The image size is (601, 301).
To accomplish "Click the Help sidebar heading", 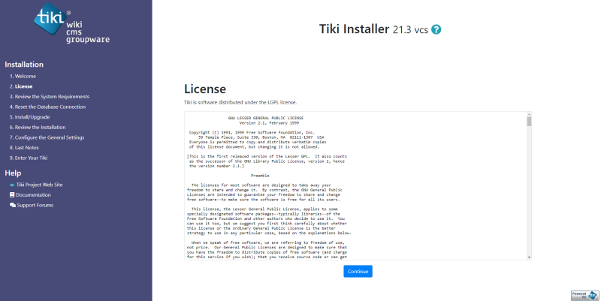I will (13, 173).
